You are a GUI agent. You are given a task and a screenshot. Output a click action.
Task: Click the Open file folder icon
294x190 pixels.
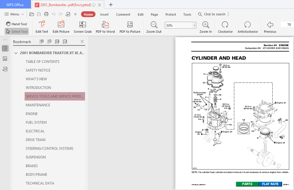pyautogui.click(x=32, y=14)
